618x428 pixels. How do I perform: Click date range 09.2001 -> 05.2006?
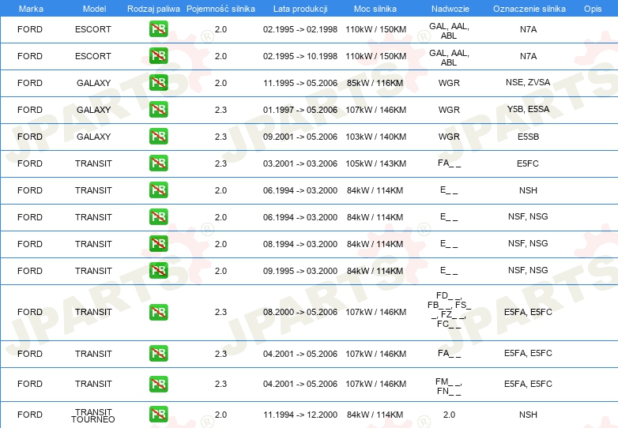click(300, 137)
